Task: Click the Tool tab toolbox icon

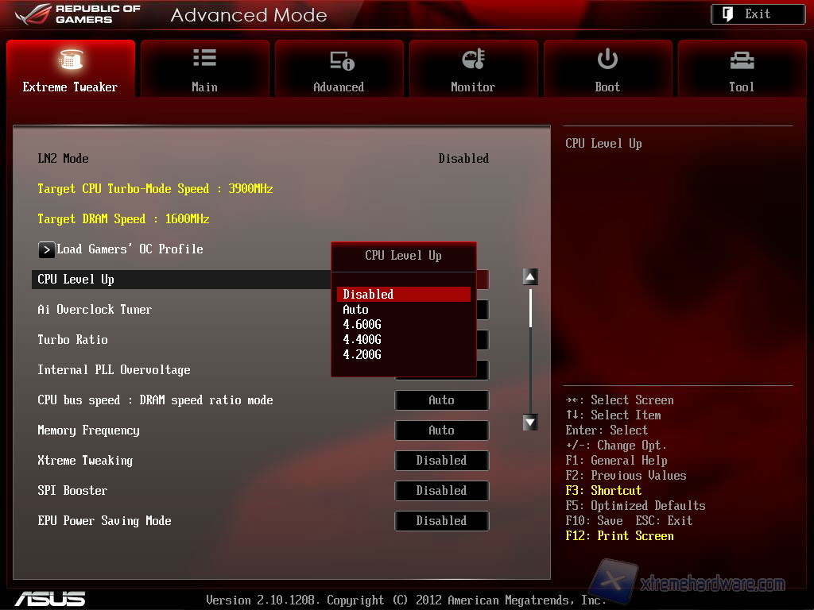Action: (x=741, y=60)
